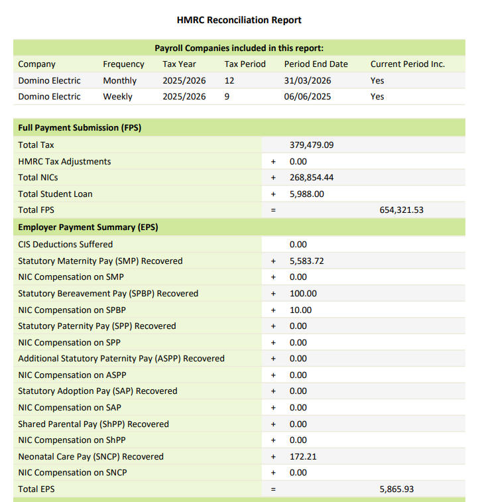Click the HMRC Reconciliation Report title
This screenshot has height=502, width=480.
(x=239, y=20)
